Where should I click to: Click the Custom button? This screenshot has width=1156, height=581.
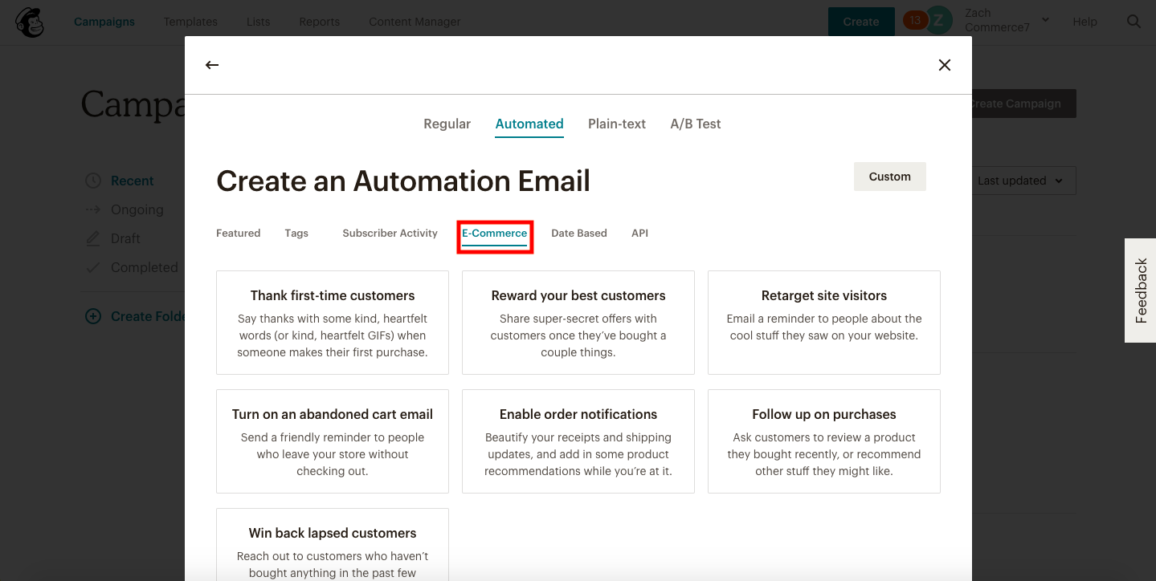coord(890,177)
